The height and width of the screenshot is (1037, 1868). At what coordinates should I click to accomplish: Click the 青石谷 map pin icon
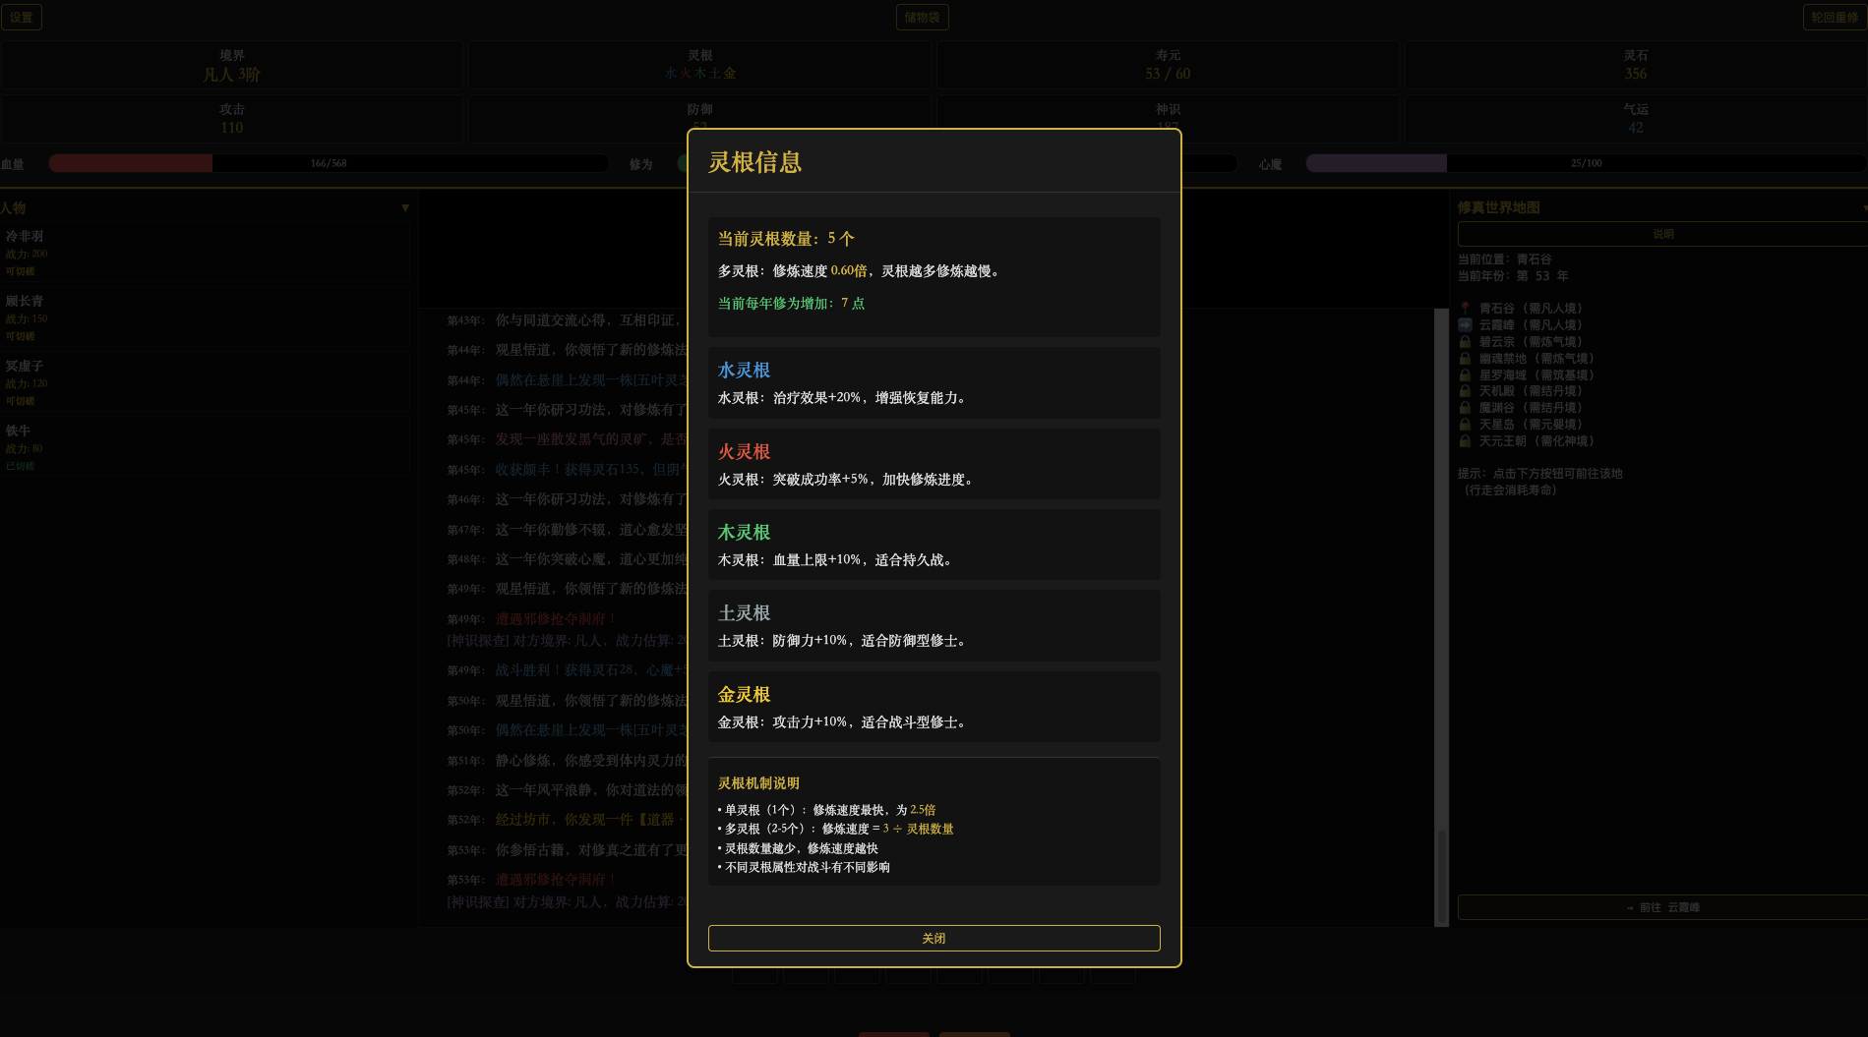pyautogui.click(x=1465, y=308)
